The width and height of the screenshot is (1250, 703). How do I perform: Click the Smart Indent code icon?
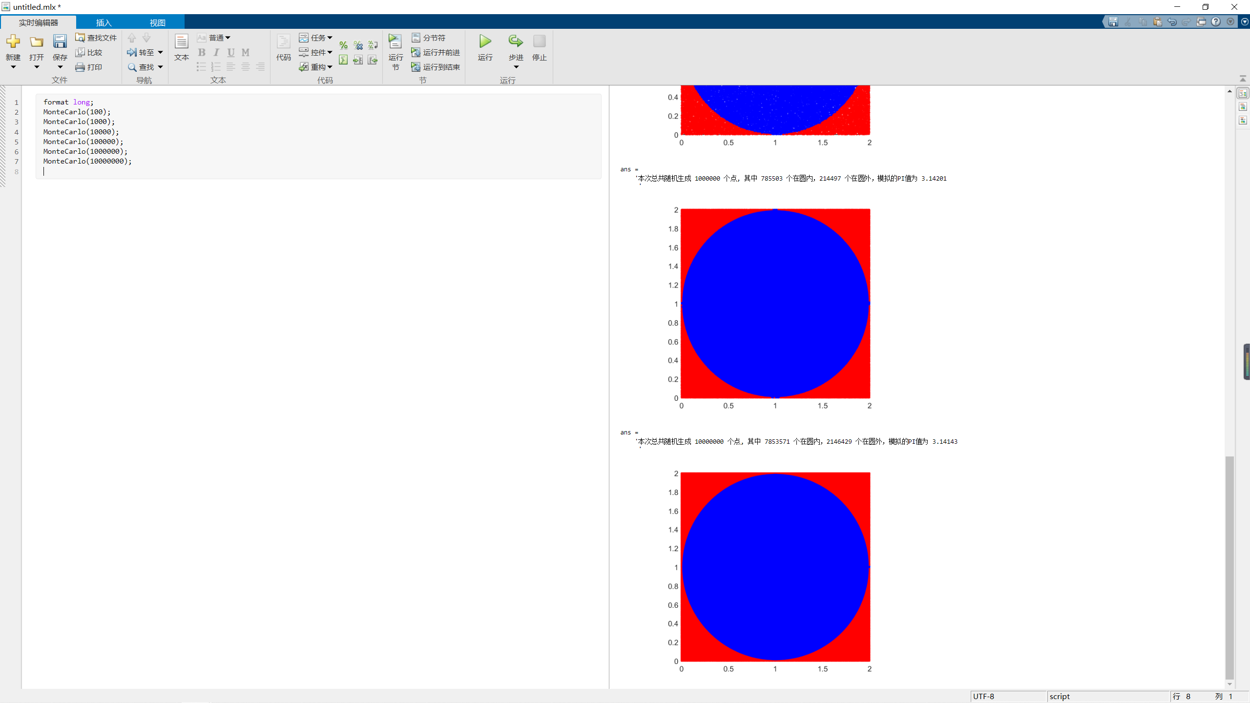(343, 60)
